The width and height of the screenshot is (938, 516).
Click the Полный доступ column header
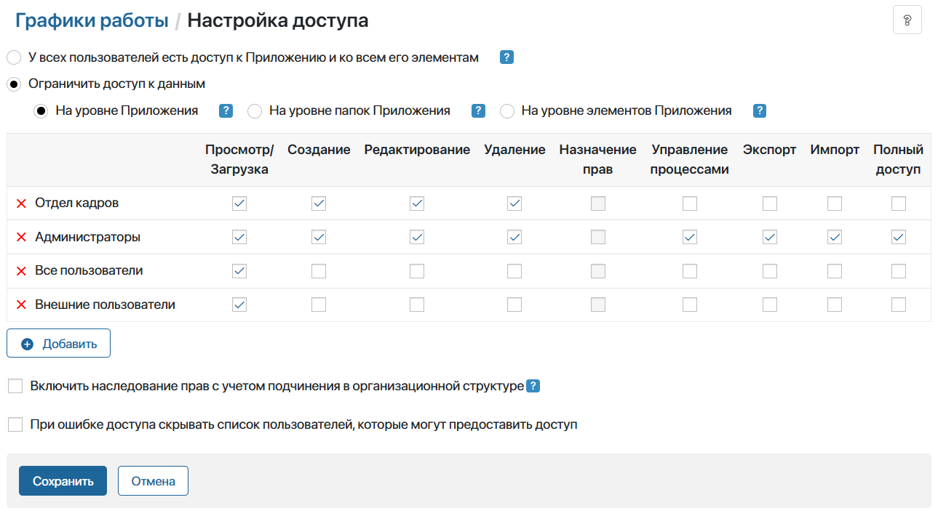click(x=898, y=160)
